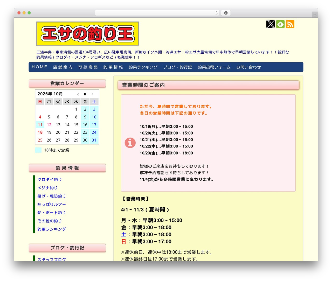Select October 12 in the calendar
This screenshot has width=332, height=281.
click(49, 125)
